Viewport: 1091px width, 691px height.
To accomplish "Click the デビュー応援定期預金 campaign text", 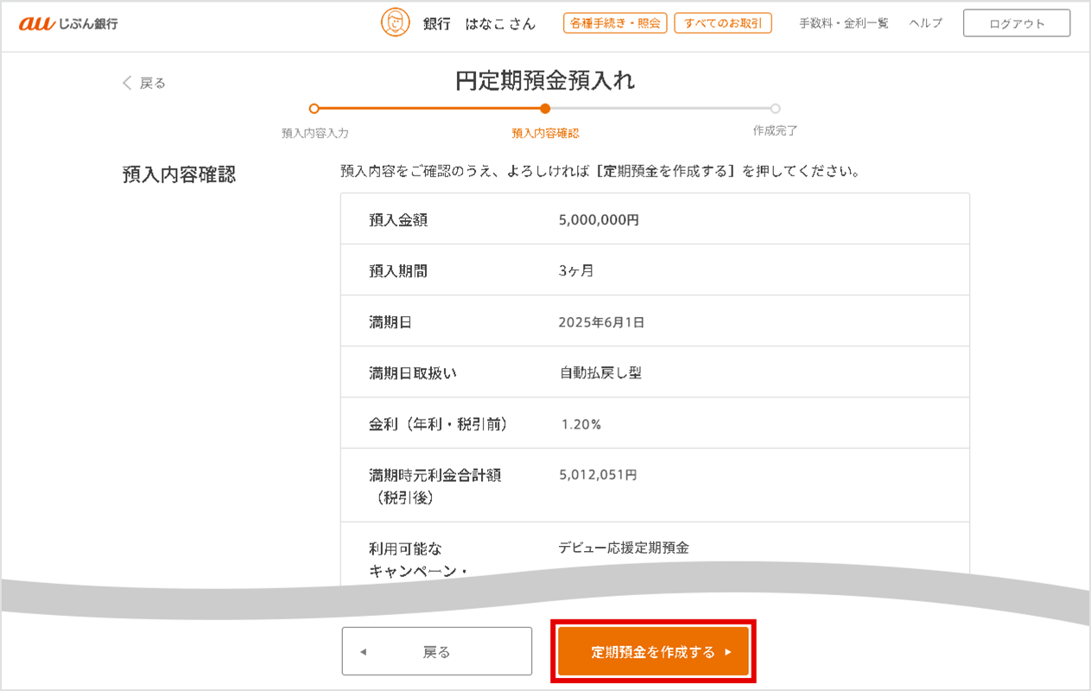I will (x=623, y=548).
